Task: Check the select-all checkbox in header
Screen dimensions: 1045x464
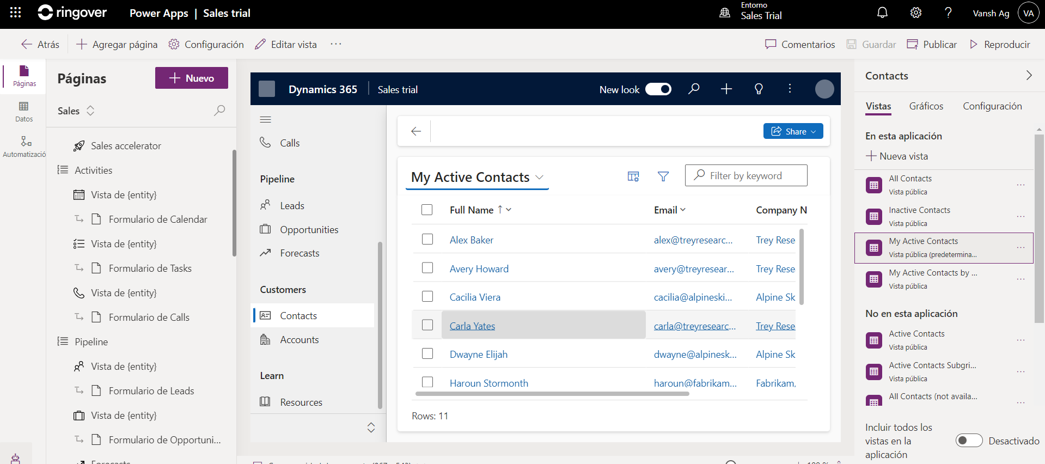Action: pos(427,210)
